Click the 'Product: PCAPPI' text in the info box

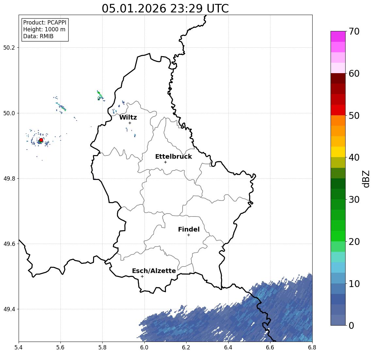(x=45, y=23)
